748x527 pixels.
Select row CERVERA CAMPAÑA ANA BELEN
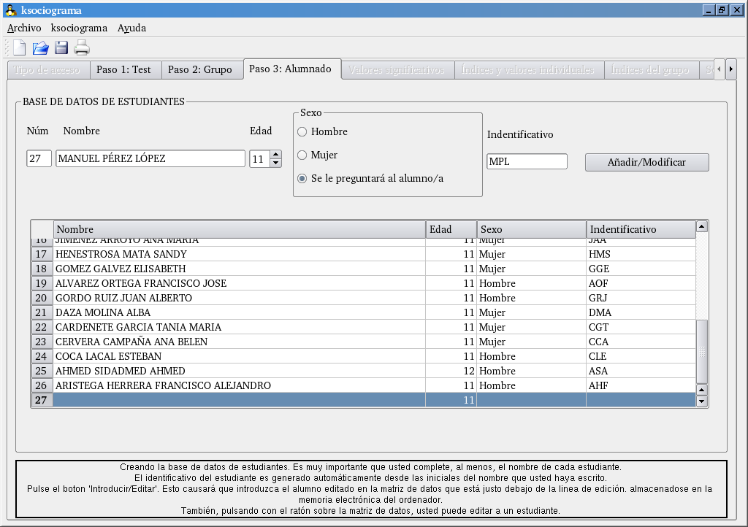pyautogui.click(x=364, y=342)
